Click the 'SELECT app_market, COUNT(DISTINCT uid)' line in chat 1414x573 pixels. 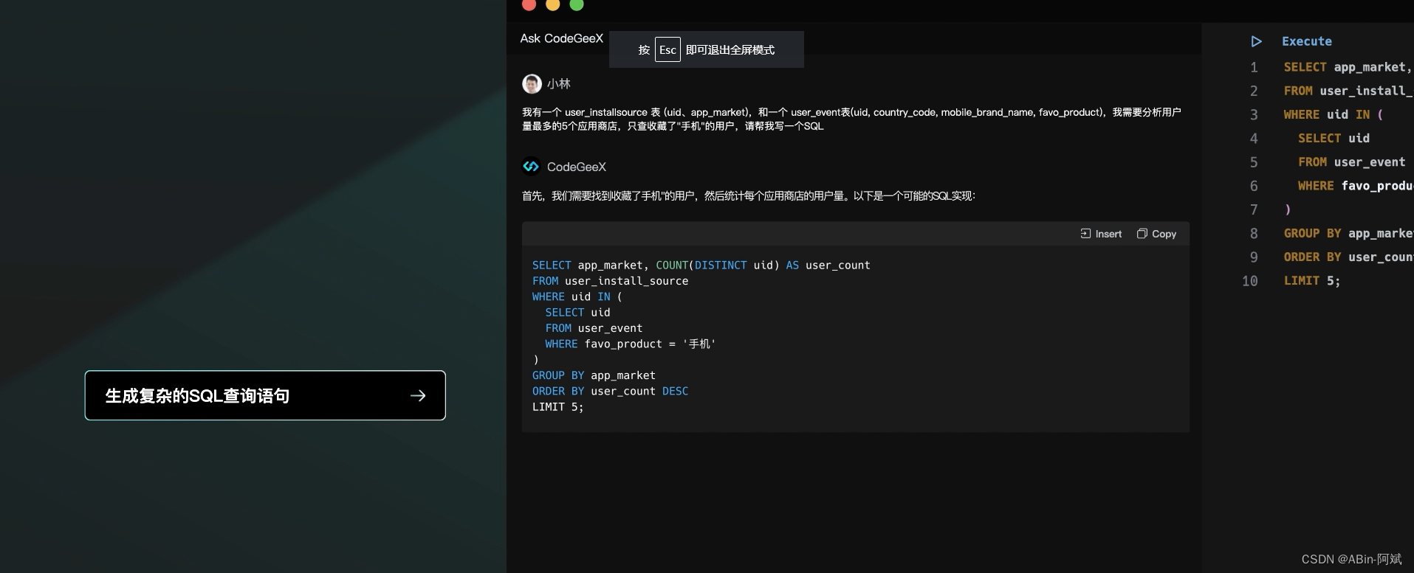701,265
